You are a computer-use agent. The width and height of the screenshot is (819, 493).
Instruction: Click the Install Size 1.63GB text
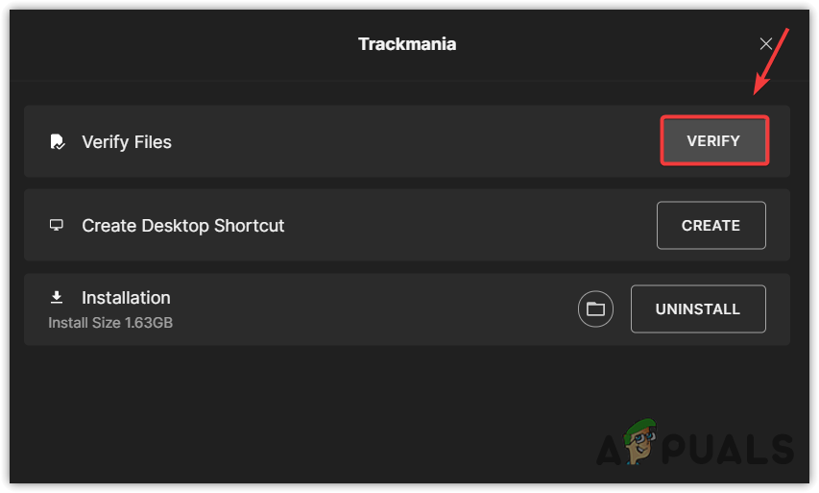[x=110, y=322]
